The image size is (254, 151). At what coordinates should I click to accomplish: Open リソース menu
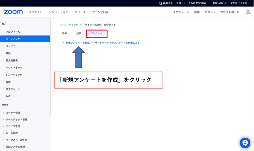pos(80,12)
